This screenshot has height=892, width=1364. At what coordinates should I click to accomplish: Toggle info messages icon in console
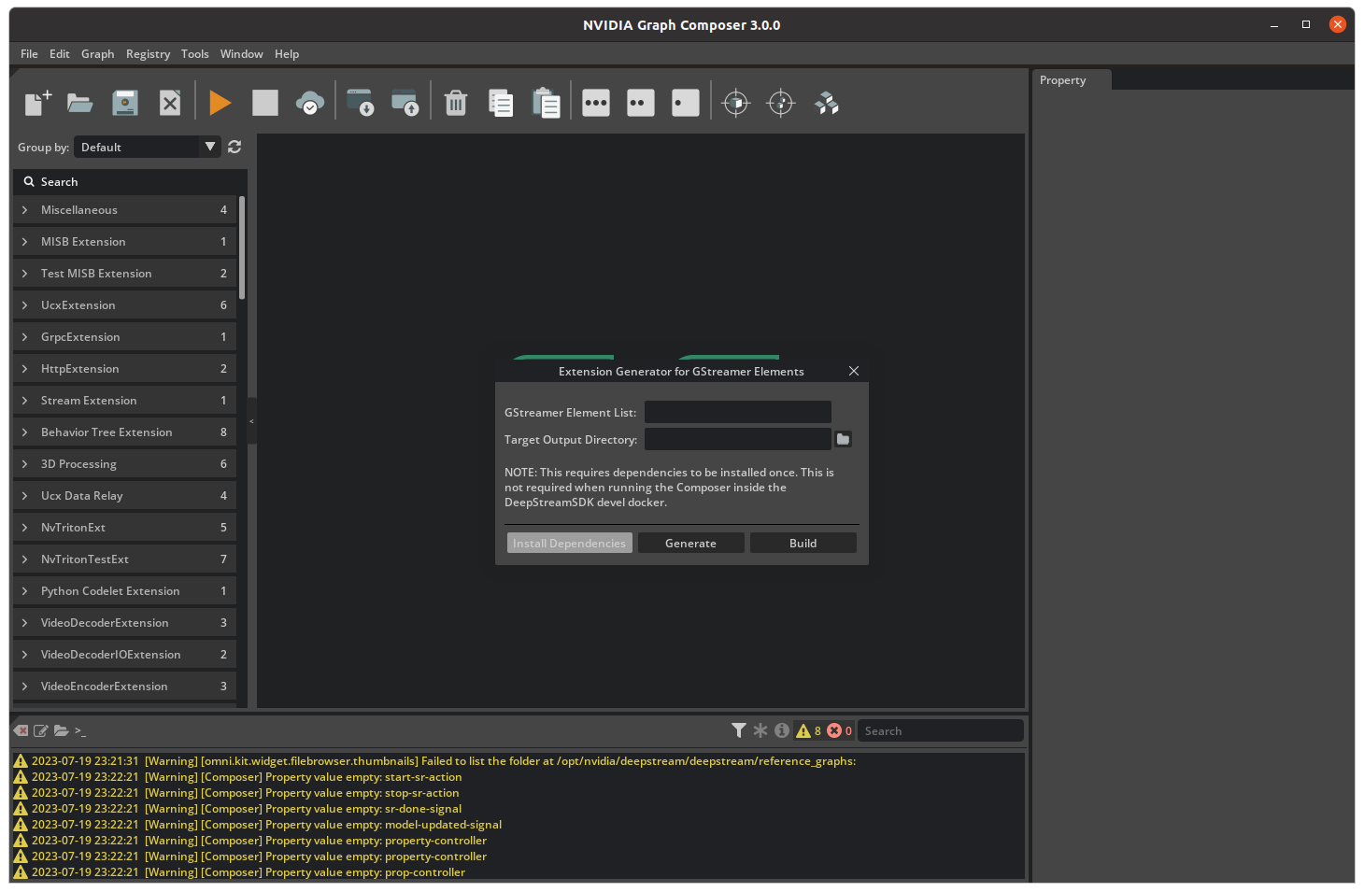(782, 730)
